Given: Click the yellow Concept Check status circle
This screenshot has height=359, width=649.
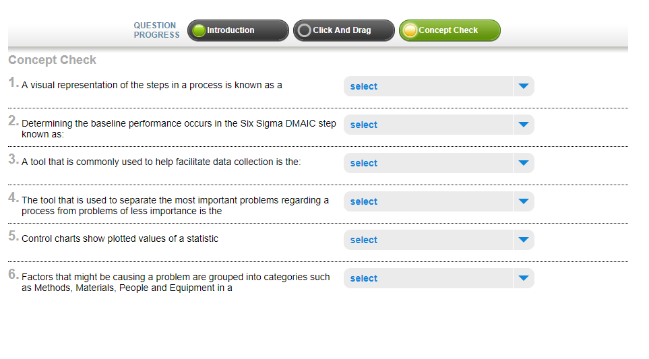Looking at the screenshot, I should point(410,30).
